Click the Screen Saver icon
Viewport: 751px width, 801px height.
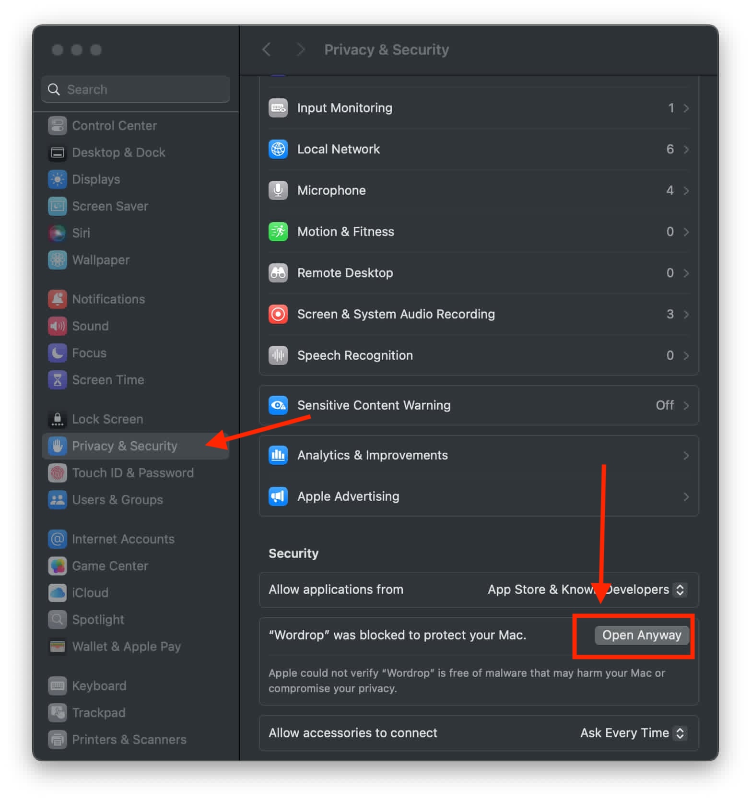click(57, 206)
